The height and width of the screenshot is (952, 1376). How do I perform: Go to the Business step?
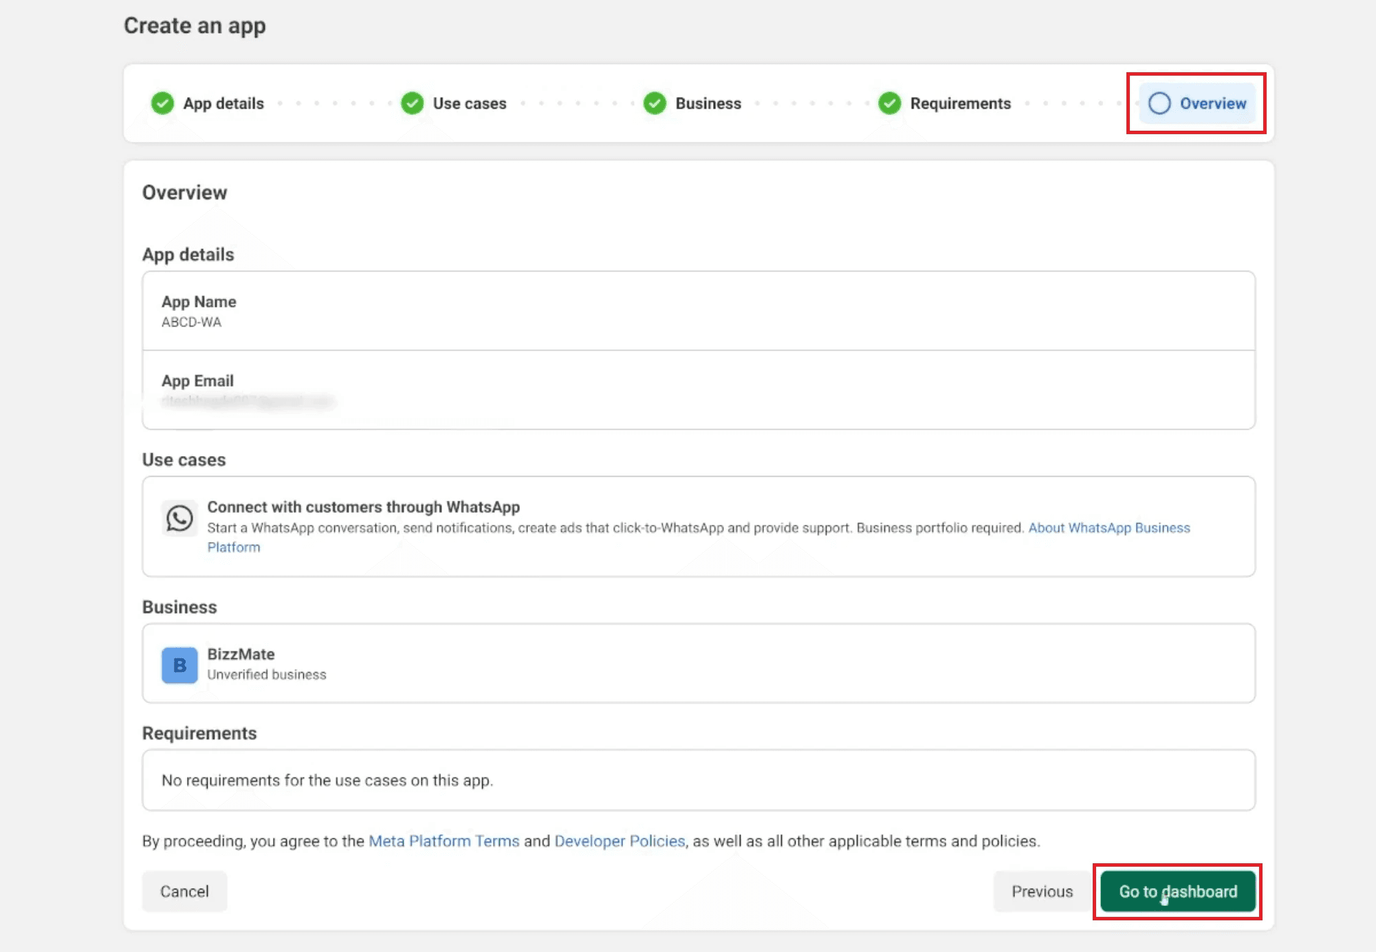[708, 103]
